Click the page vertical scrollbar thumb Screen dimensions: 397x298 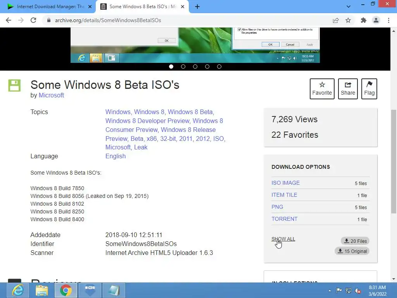tap(394, 161)
